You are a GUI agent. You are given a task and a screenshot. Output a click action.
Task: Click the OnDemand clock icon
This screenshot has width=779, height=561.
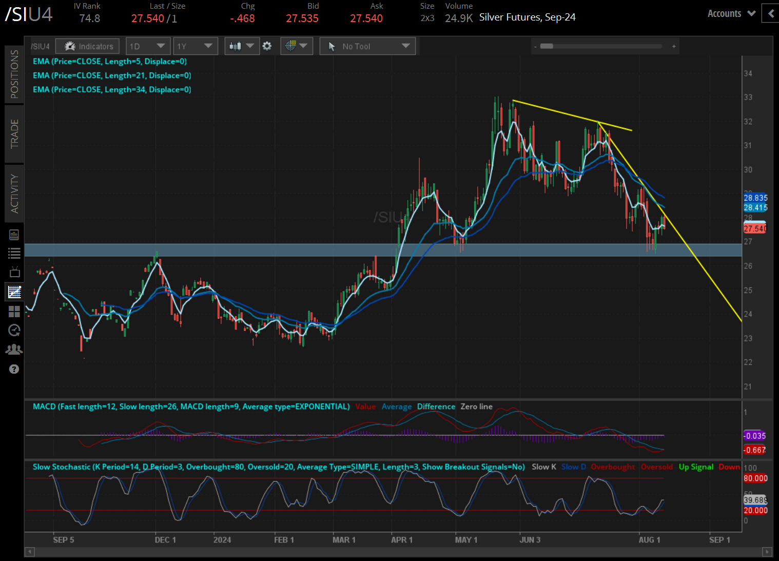point(14,330)
